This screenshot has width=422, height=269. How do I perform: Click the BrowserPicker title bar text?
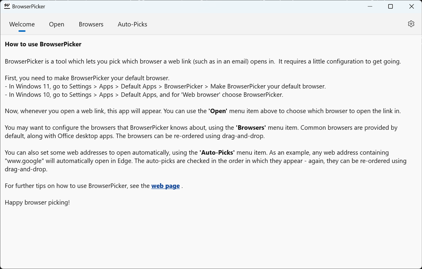click(28, 6)
